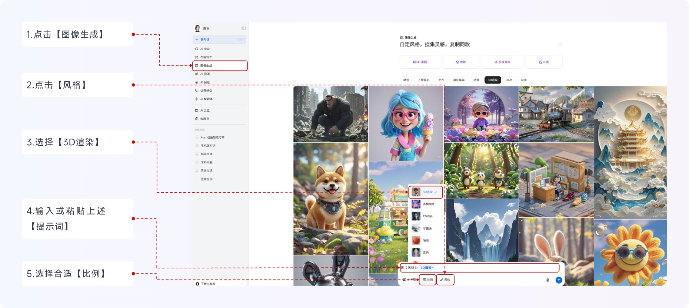Choose 水墨画 style from the list

click(x=426, y=229)
